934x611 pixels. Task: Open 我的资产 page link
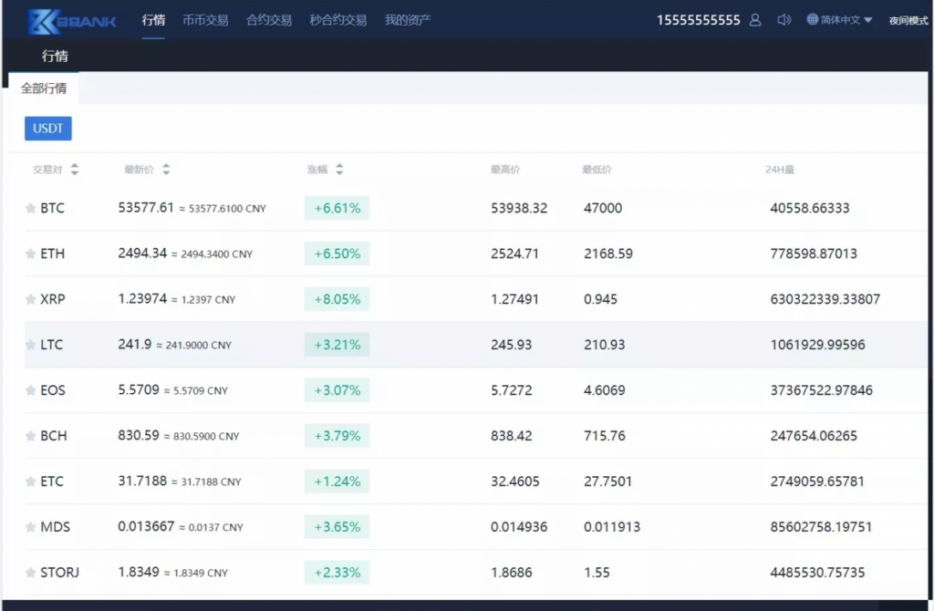(x=407, y=20)
